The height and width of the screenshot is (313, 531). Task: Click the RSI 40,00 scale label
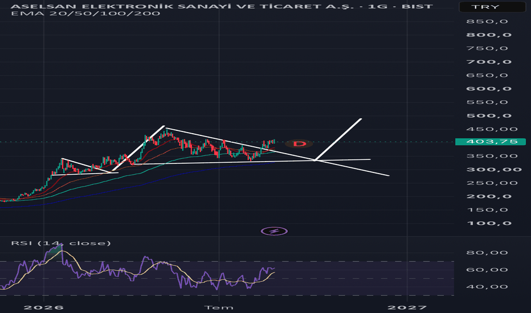487,287
